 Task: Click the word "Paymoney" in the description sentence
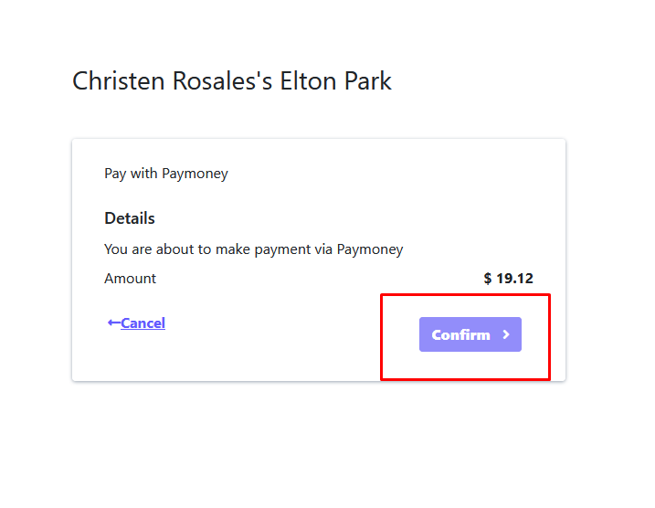point(370,249)
